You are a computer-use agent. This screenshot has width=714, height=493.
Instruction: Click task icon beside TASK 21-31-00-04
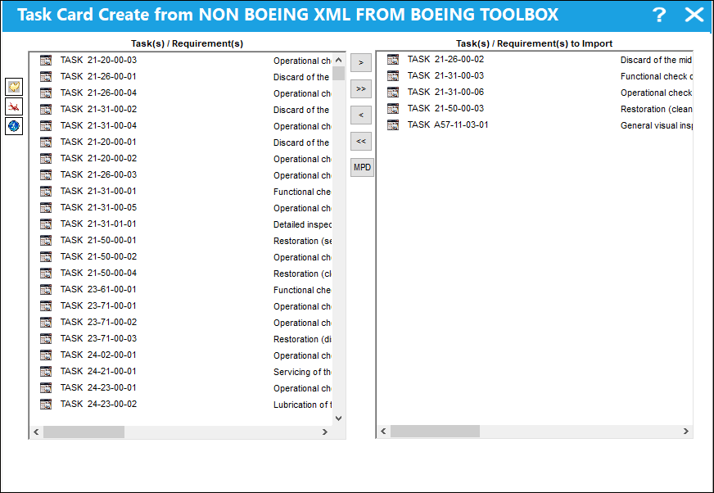[46, 126]
